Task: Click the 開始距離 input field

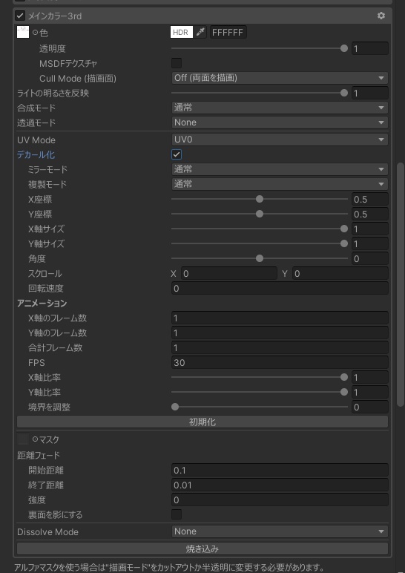Action: 280,470
